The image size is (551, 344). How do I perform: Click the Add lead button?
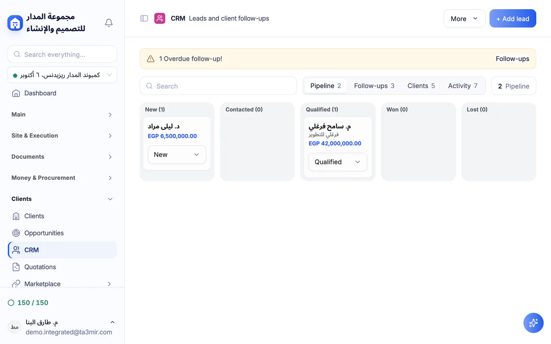pos(512,18)
